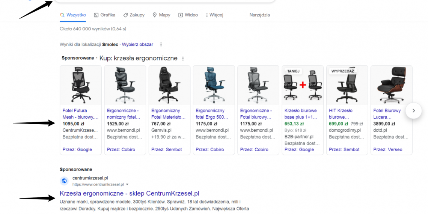Viewport: 428px width, 214px height.
Task: View the Fotel Biurowy Lucera lounge chair image
Action: 391,86
